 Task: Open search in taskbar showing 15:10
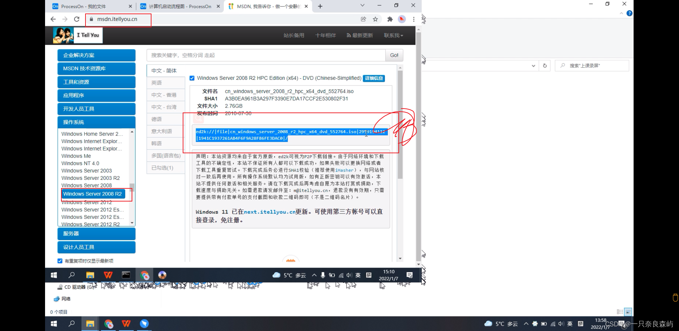[72, 275]
